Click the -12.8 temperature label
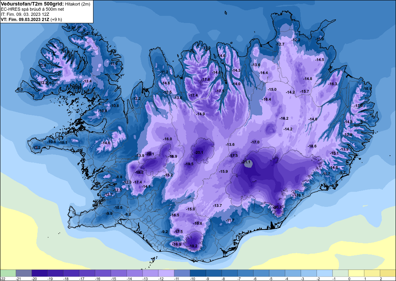 click(x=43, y=82)
